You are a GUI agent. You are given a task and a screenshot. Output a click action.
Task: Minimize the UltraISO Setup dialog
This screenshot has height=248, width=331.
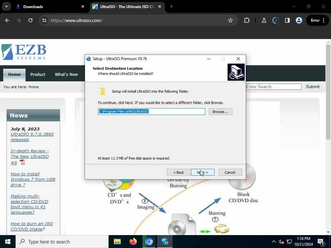click(x=209, y=59)
